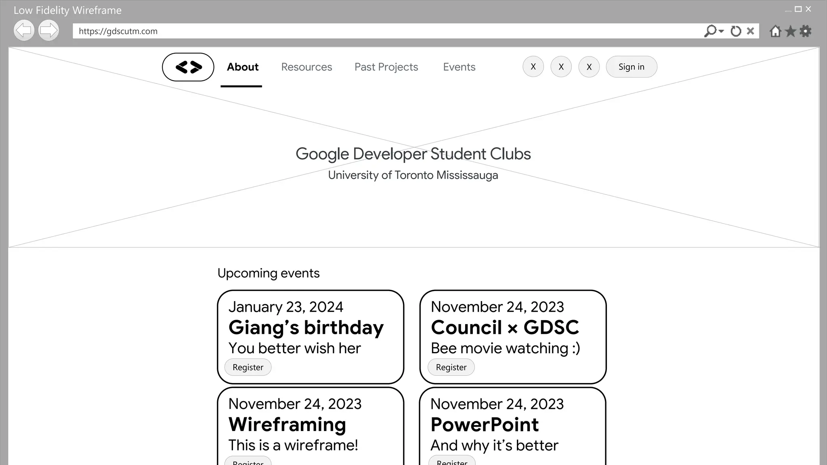Click the first X placeholder circle icon

[x=533, y=67]
